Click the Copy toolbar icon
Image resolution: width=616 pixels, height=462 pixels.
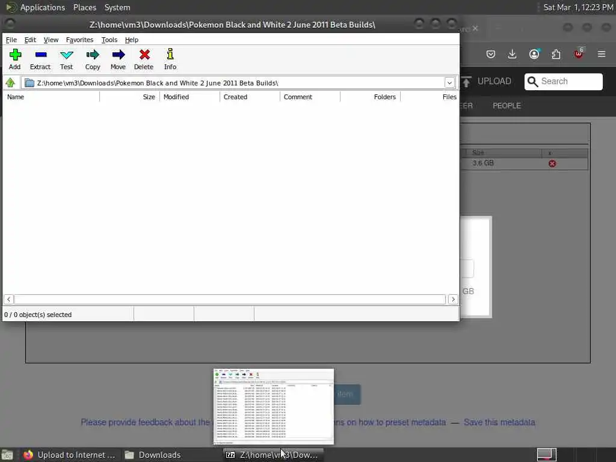pyautogui.click(x=93, y=55)
